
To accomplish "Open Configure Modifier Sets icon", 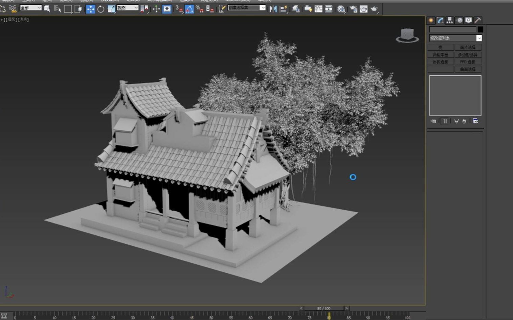I will pyautogui.click(x=475, y=121).
